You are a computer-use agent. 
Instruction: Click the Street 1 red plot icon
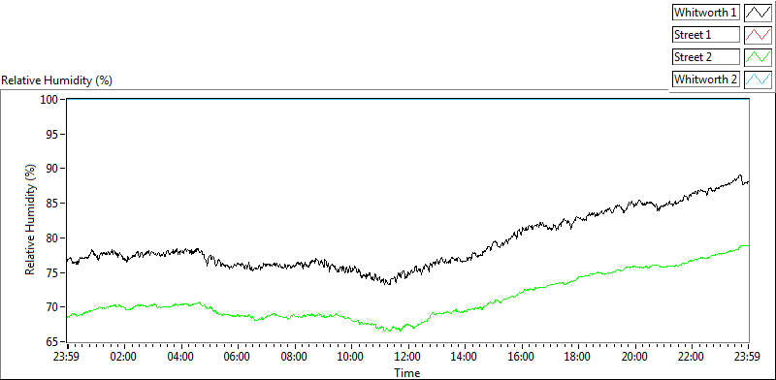[759, 35]
